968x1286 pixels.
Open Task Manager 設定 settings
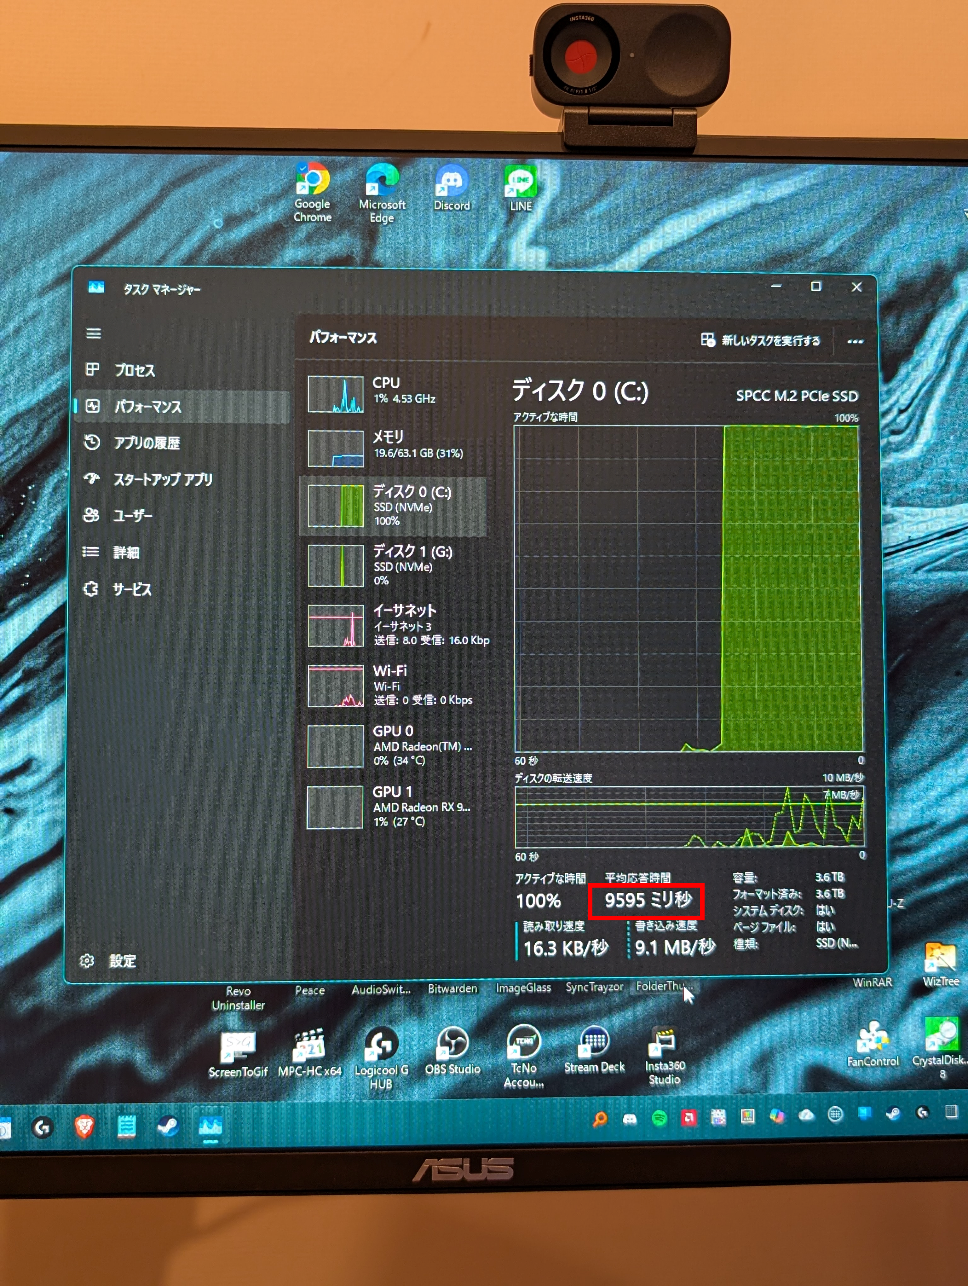(122, 961)
